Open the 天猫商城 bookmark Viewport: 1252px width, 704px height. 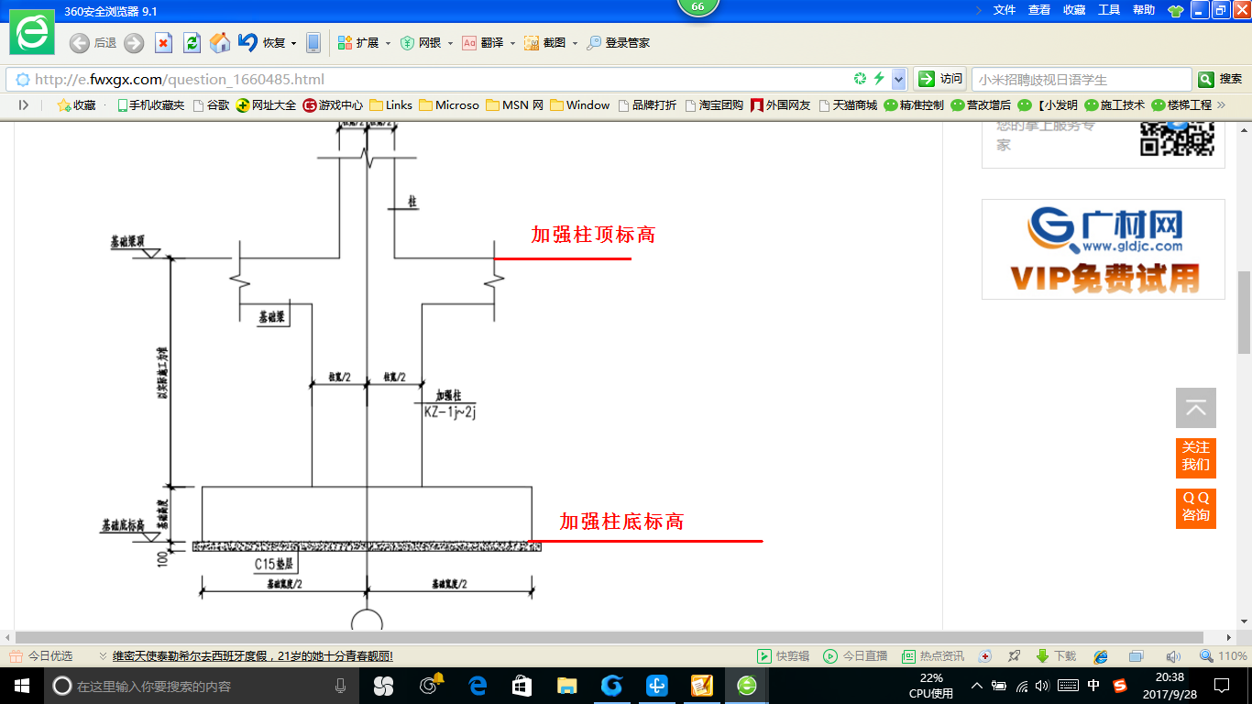tap(848, 105)
